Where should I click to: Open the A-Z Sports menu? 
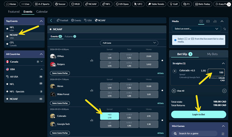(42, 4)
